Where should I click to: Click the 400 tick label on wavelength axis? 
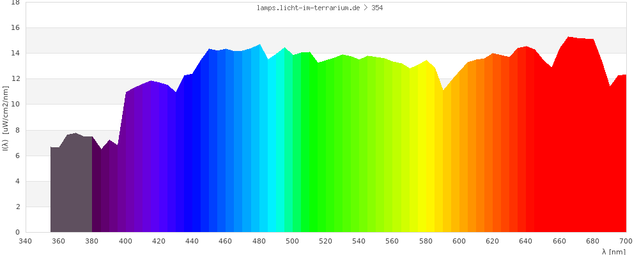tap(125, 241)
